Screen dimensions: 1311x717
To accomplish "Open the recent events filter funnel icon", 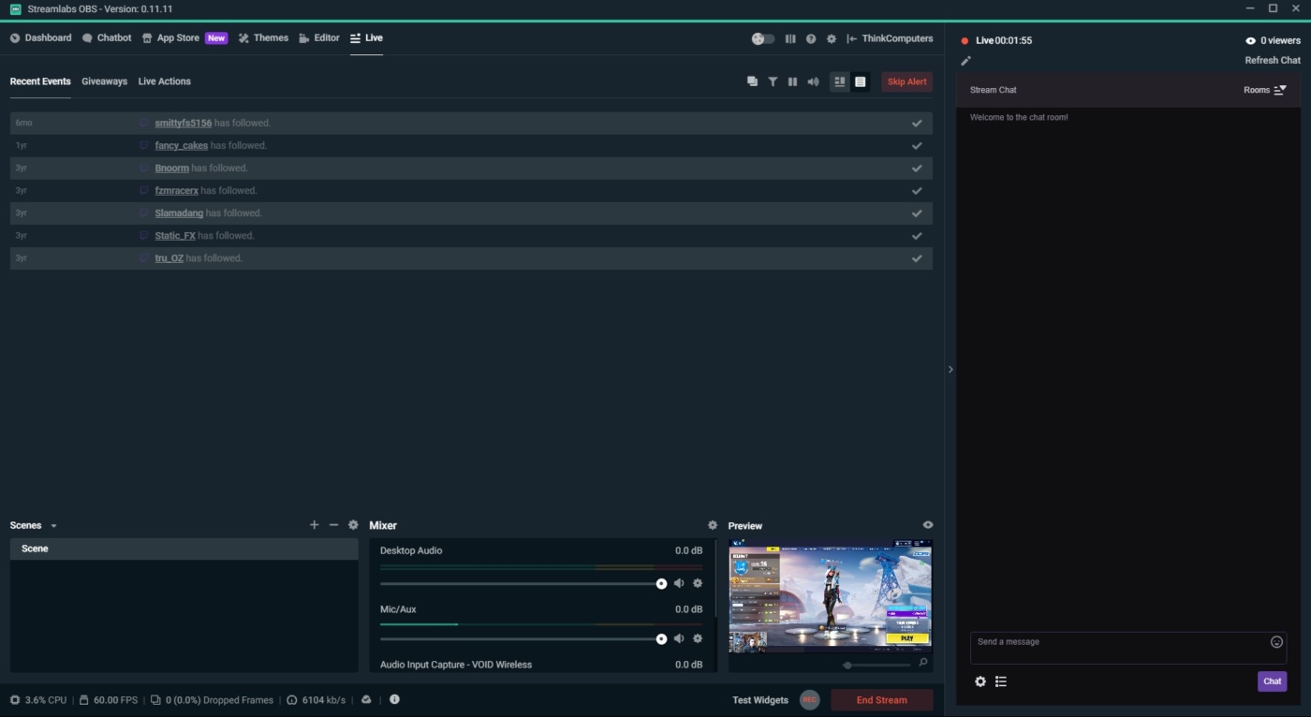I will click(x=773, y=81).
